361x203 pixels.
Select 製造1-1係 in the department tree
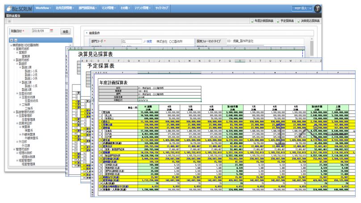pos(31,71)
